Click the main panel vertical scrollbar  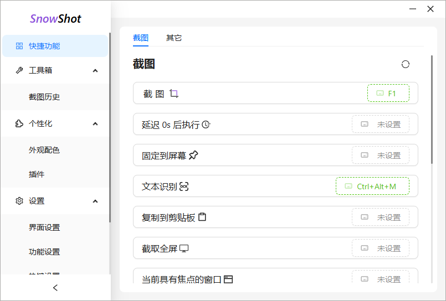tap(432, 111)
